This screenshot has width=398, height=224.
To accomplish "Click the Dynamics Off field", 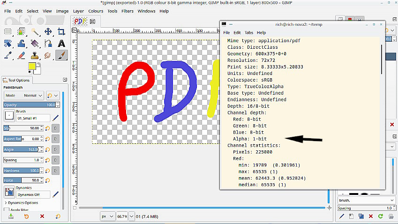I will pyautogui.click(x=33, y=194).
